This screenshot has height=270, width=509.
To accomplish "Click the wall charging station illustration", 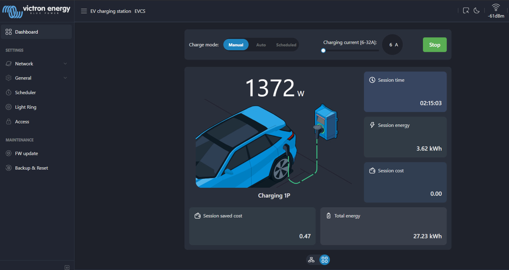I will tap(326, 122).
